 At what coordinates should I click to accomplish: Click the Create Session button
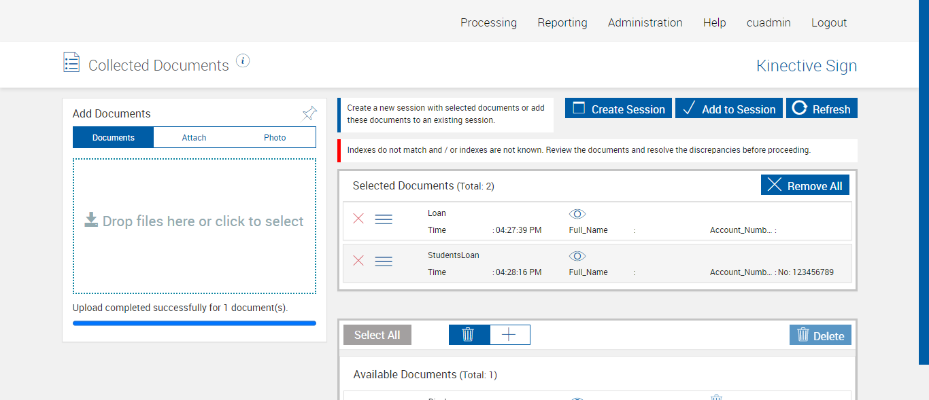point(618,109)
